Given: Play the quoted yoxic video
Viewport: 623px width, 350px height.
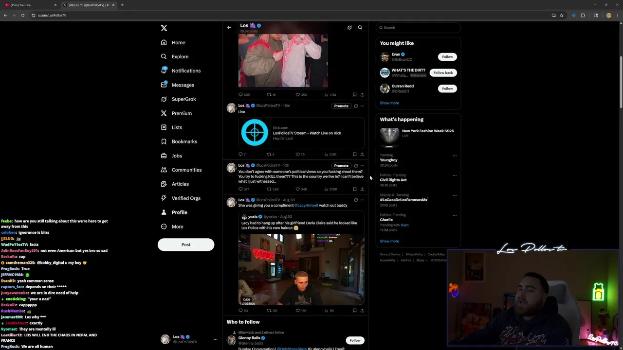Looking at the screenshot, I should pos(301,269).
